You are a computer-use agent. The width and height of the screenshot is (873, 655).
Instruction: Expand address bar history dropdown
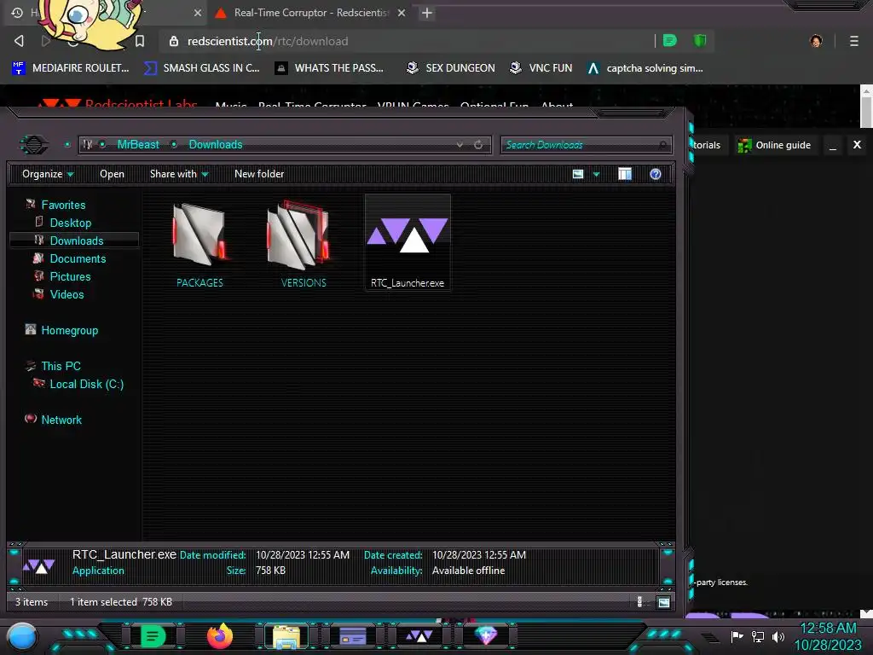point(460,145)
